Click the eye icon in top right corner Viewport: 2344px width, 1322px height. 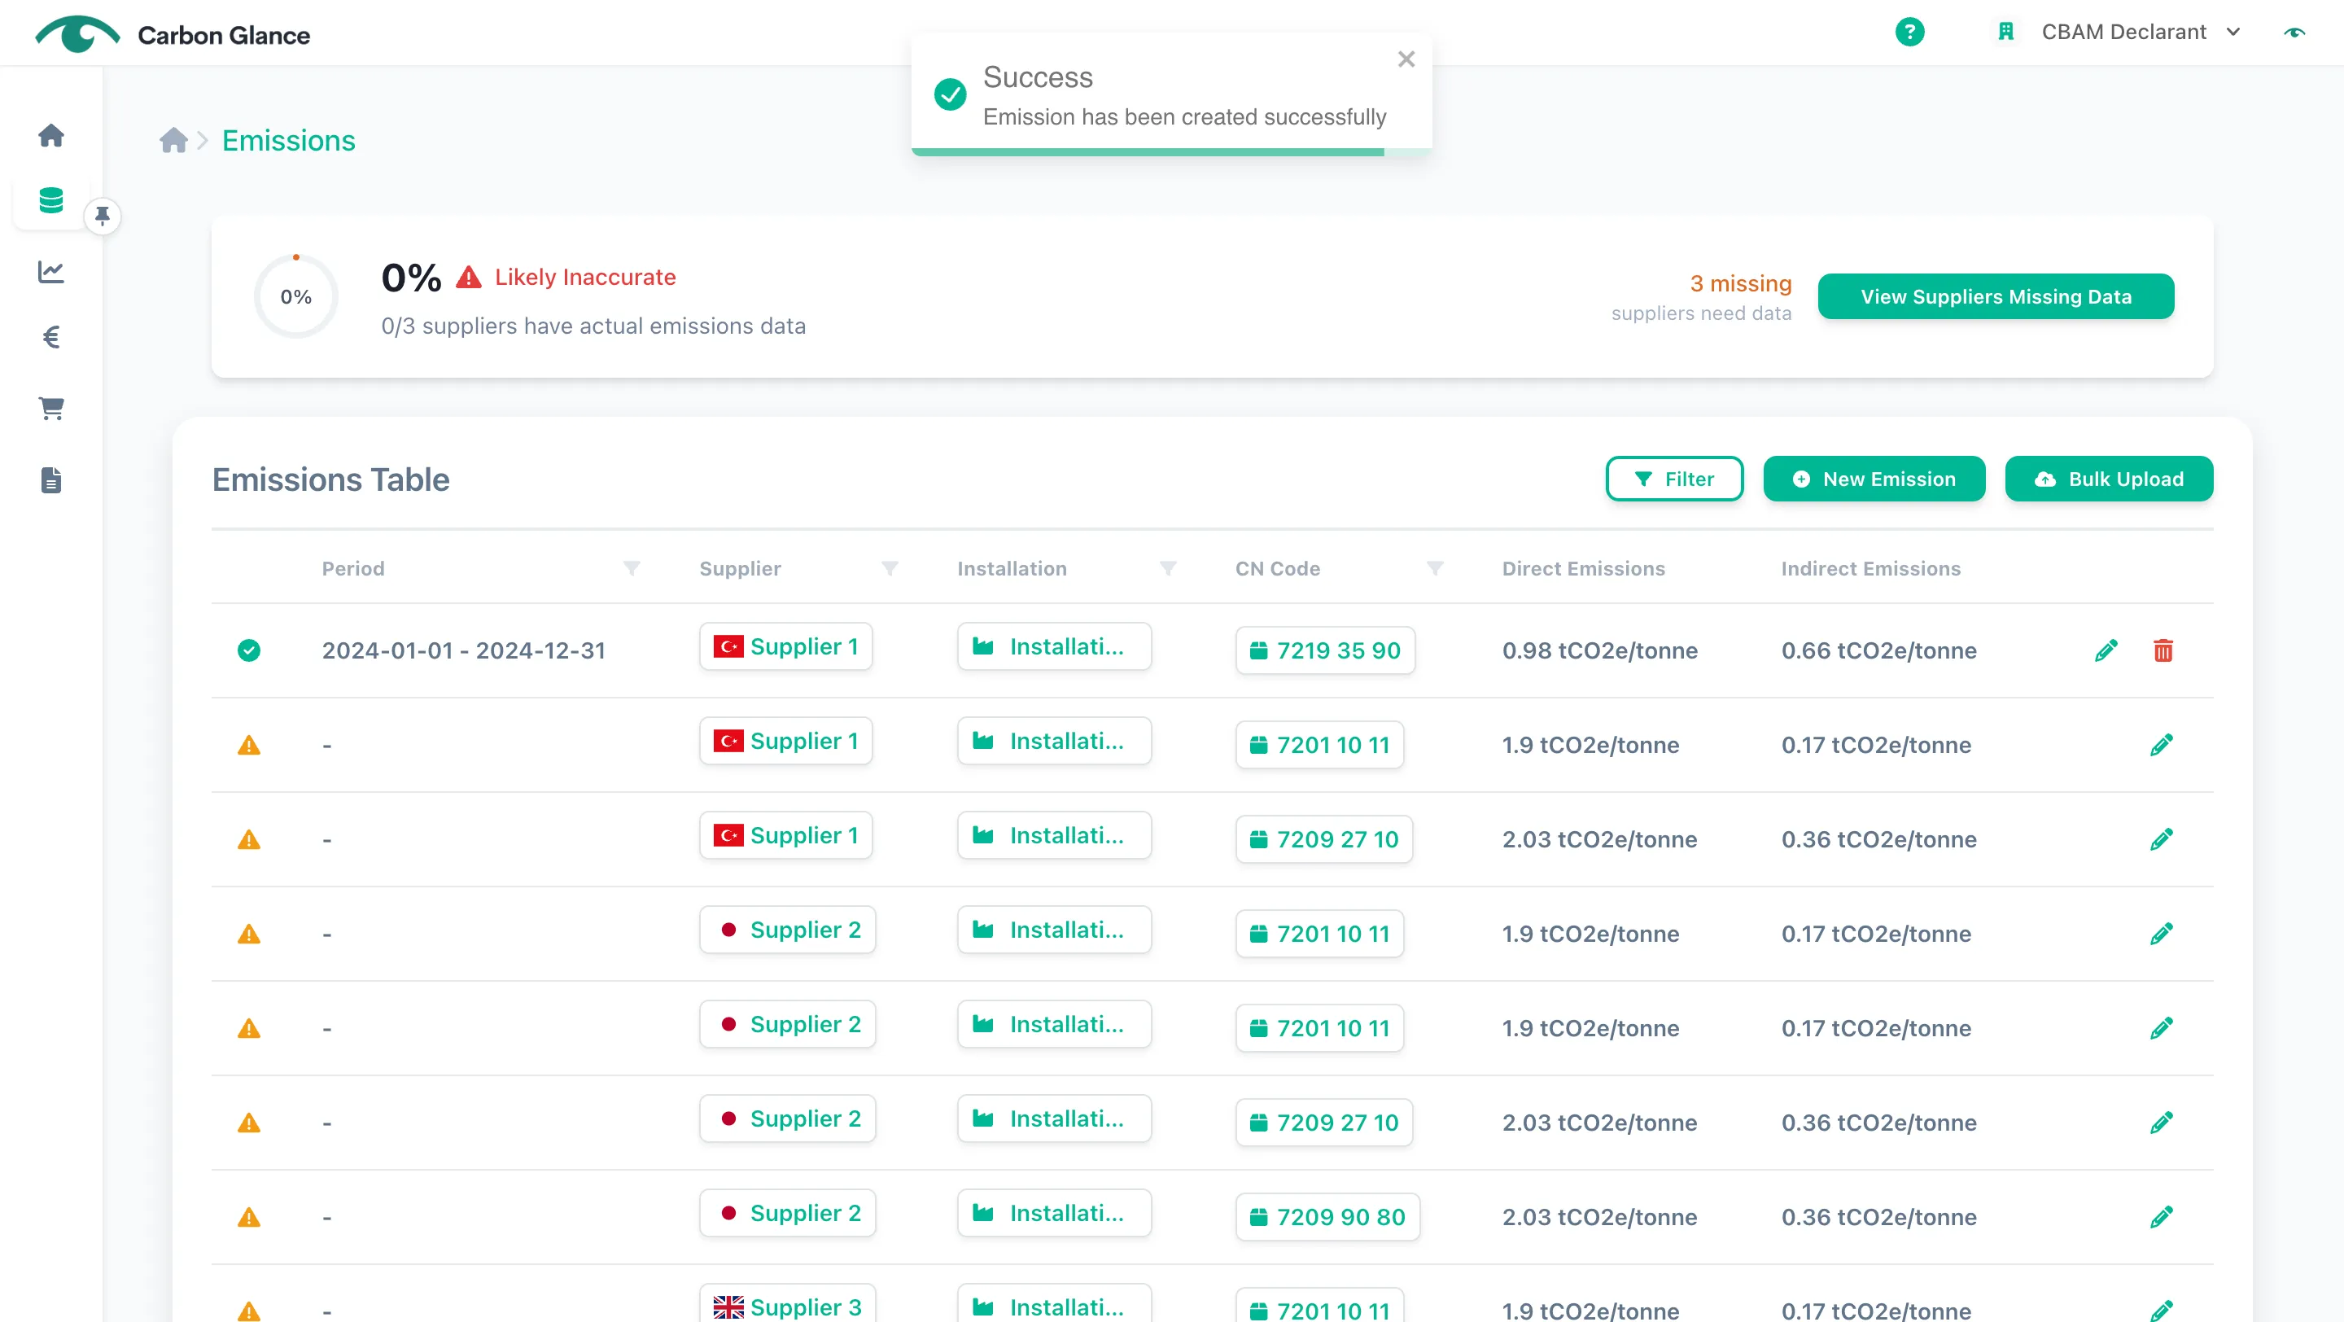[2295, 33]
